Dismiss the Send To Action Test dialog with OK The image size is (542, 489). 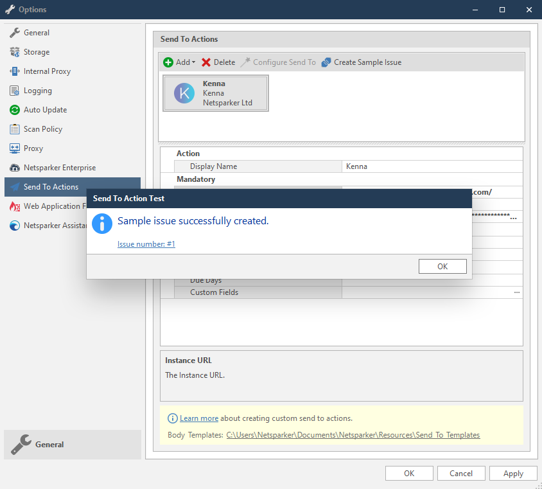click(442, 266)
